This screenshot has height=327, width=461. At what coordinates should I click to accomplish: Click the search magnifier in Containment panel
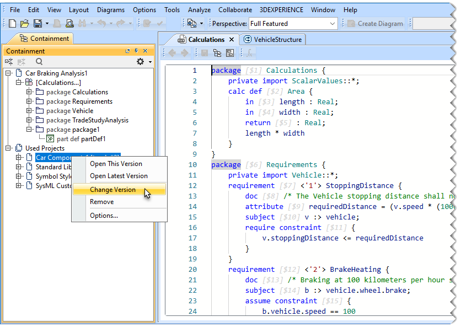(39, 62)
